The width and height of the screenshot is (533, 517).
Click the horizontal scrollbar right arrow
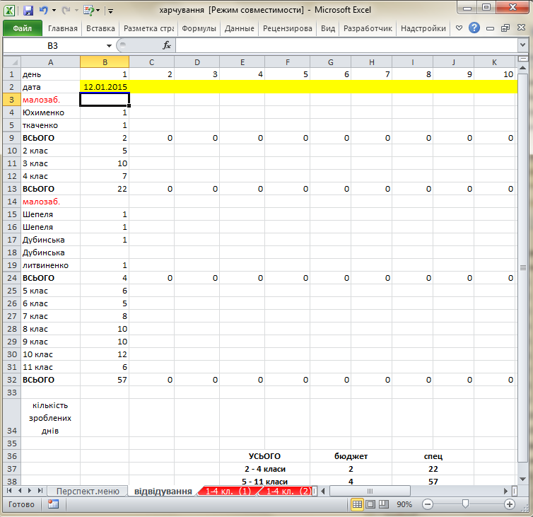(506, 491)
